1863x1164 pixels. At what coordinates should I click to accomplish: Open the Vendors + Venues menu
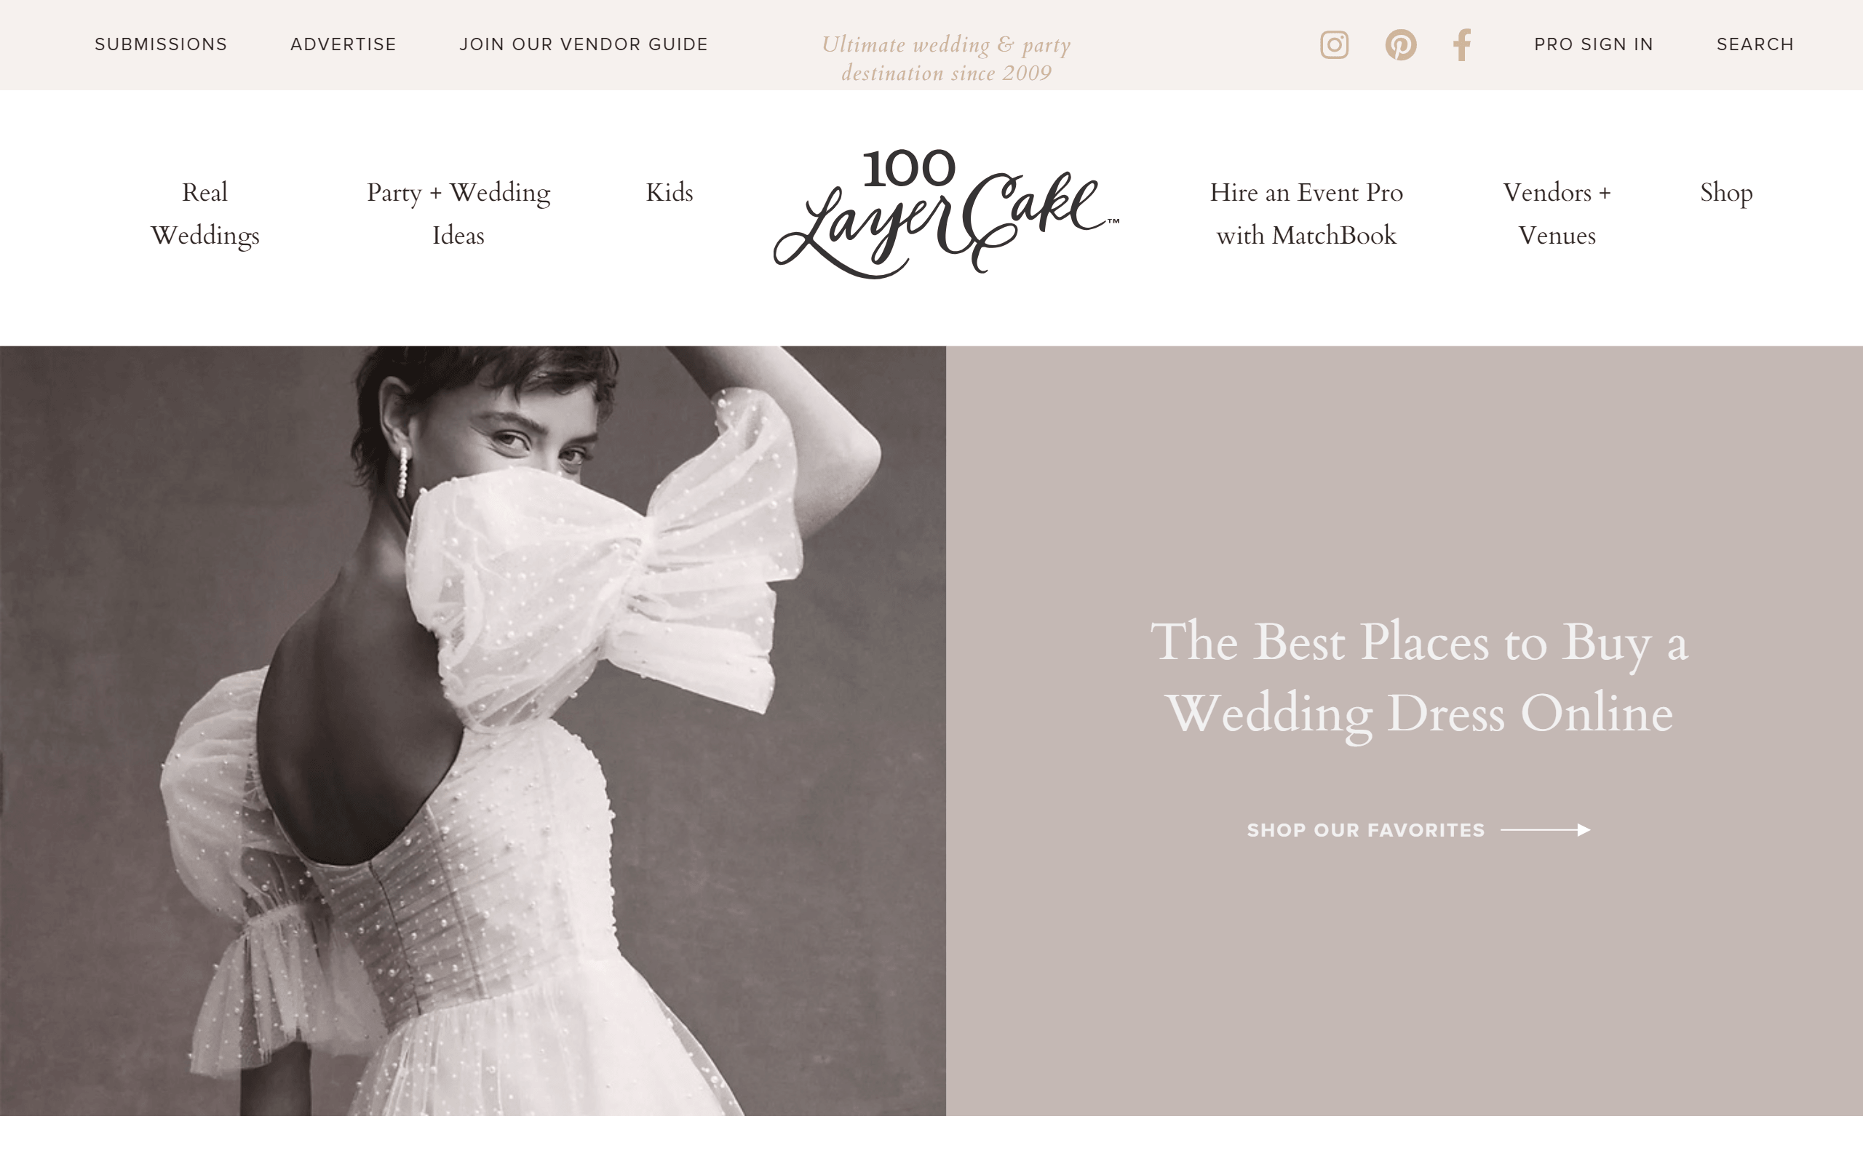pyautogui.click(x=1557, y=213)
